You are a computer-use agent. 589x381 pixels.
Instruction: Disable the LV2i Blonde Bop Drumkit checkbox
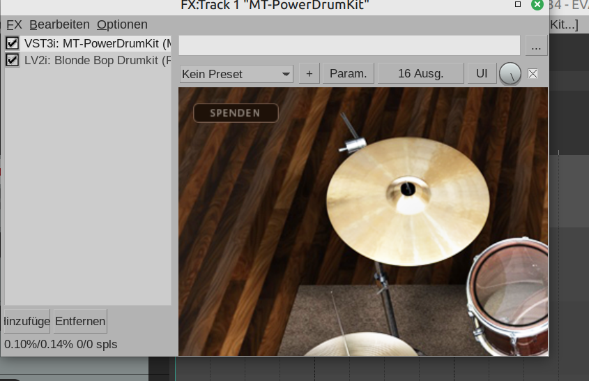tap(12, 60)
